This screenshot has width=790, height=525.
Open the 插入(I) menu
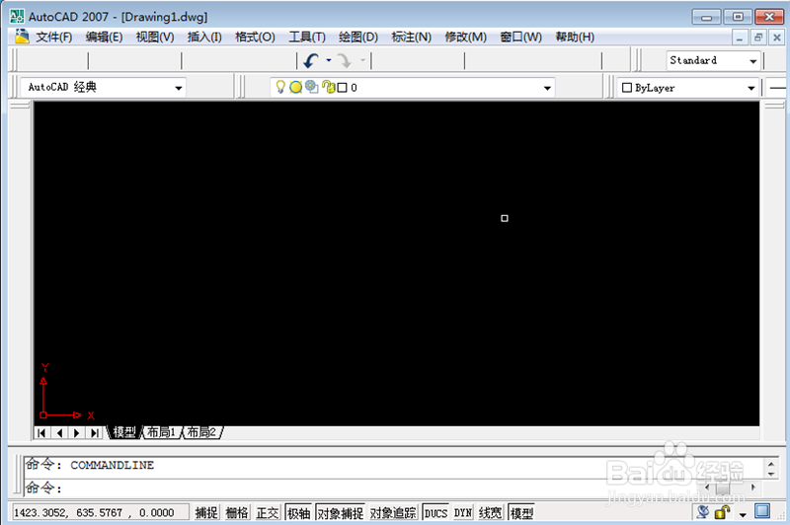tap(204, 37)
